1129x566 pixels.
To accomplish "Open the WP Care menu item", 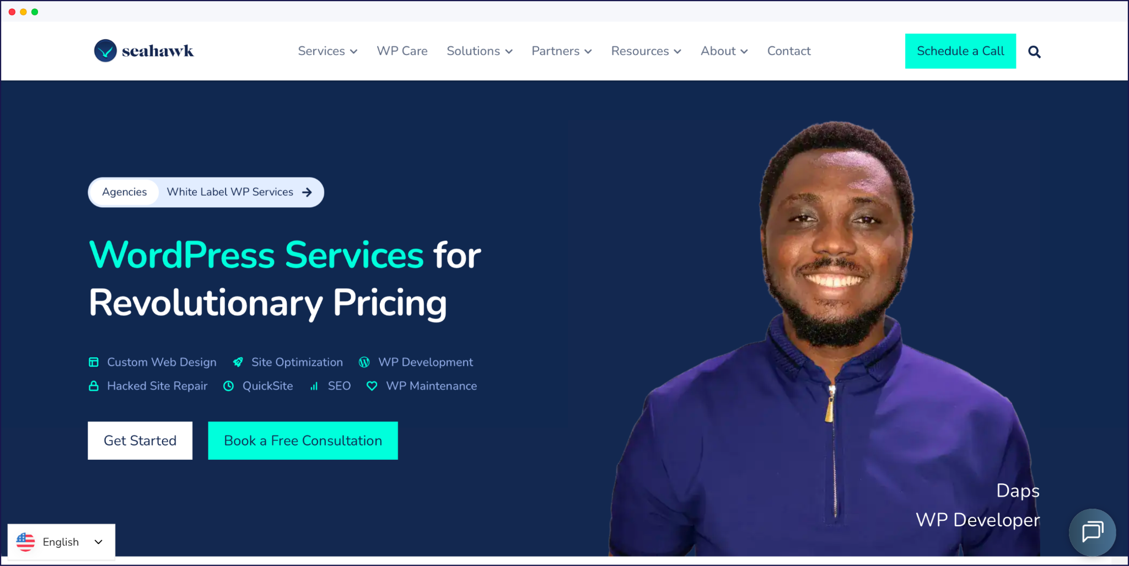I will point(402,51).
